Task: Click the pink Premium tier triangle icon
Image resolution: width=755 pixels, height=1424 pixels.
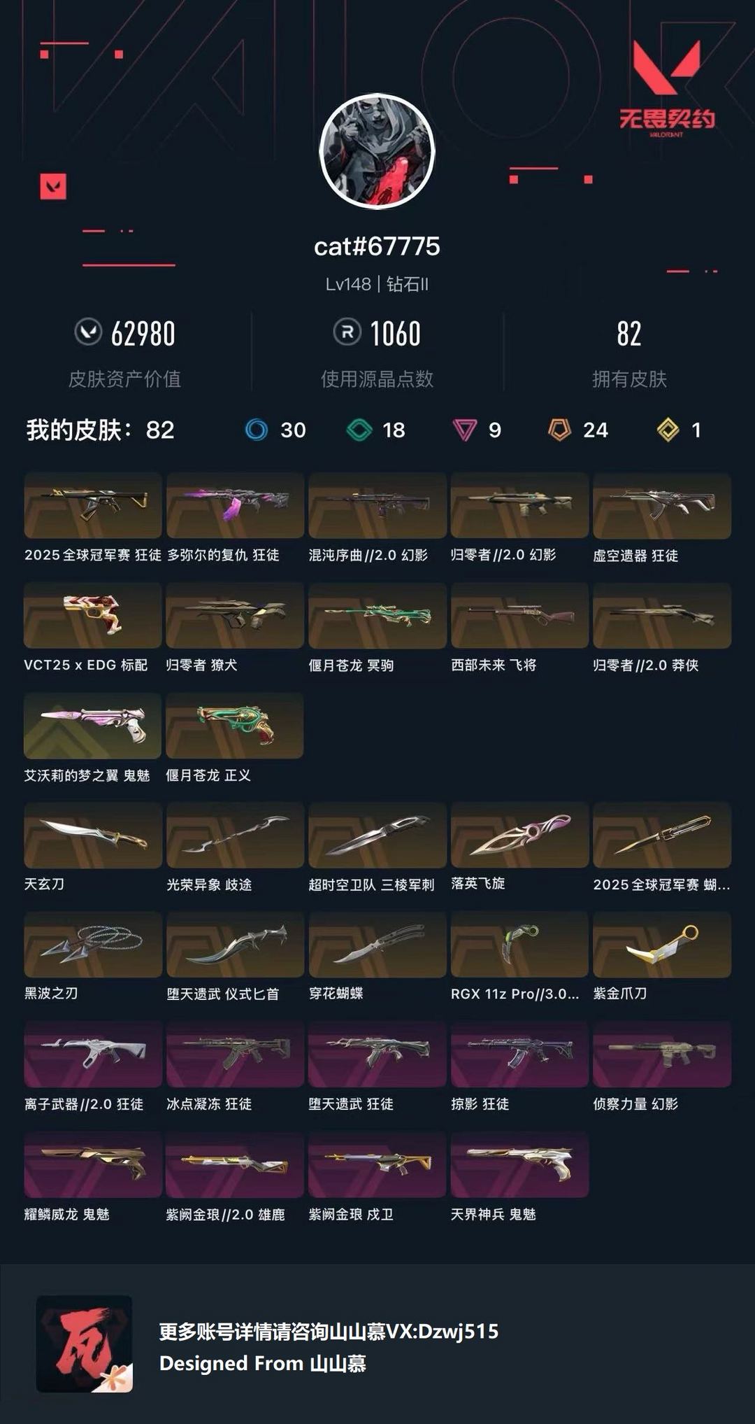Action: (x=464, y=430)
